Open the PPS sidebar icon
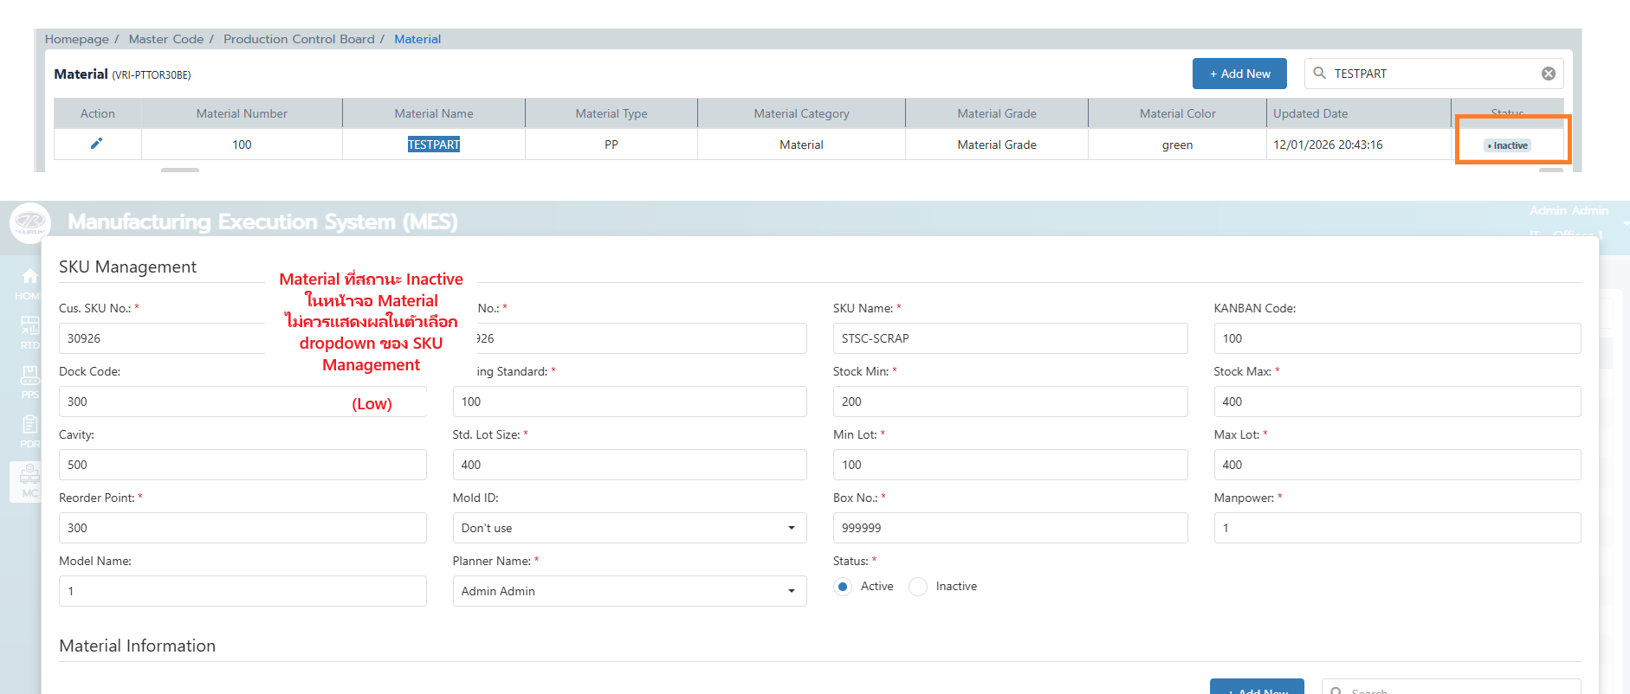The height and width of the screenshot is (694, 1630). (x=29, y=376)
